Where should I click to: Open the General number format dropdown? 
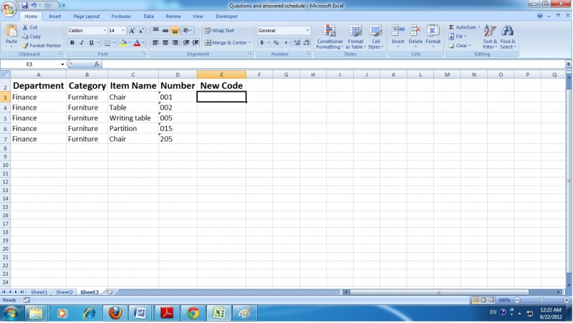[308, 31]
